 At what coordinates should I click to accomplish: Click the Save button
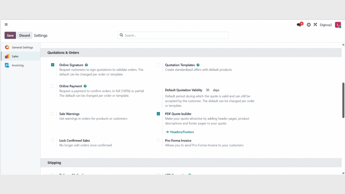[10, 35]
